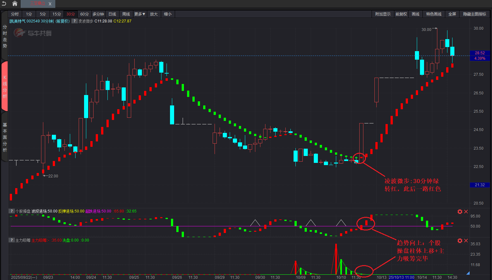This screenshot has height=280, width=492.
Task: Toggle 隐藏主图指标 to hide main indicators
Action: (474, 14)
